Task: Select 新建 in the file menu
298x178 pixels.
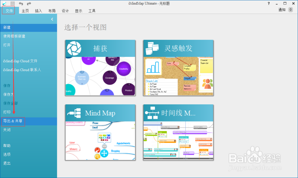Action: [29, 27]
